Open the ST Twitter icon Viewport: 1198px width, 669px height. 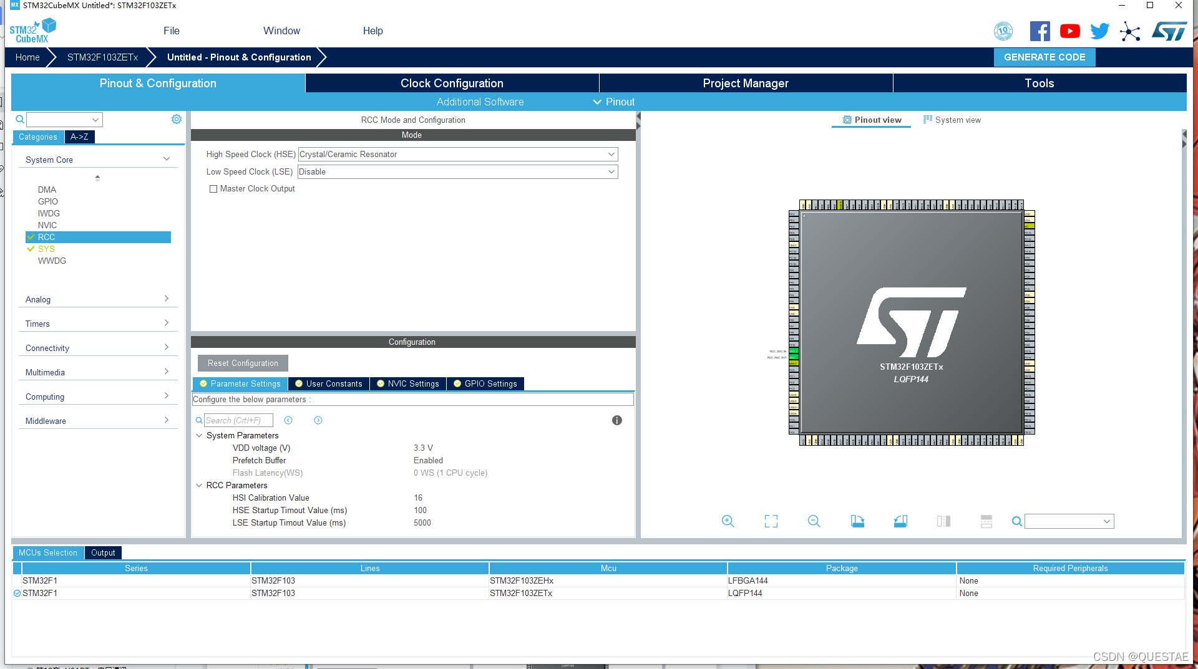(x=1099, y=31)
